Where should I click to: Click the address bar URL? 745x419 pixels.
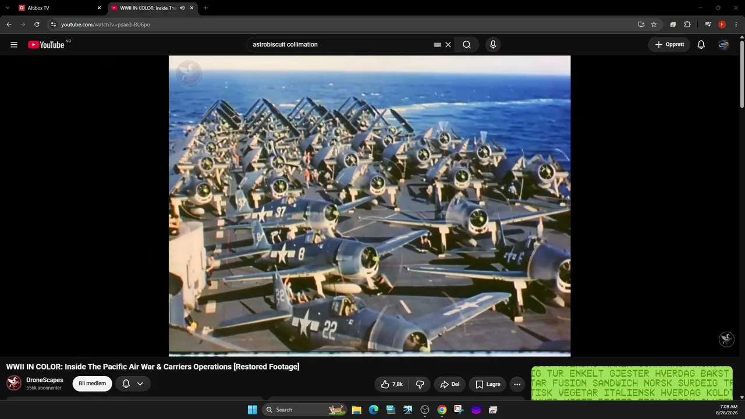105,24
